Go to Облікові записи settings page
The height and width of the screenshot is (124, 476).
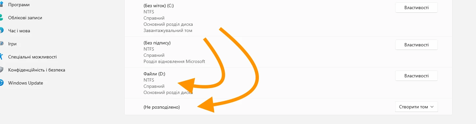tap(25, 18)
